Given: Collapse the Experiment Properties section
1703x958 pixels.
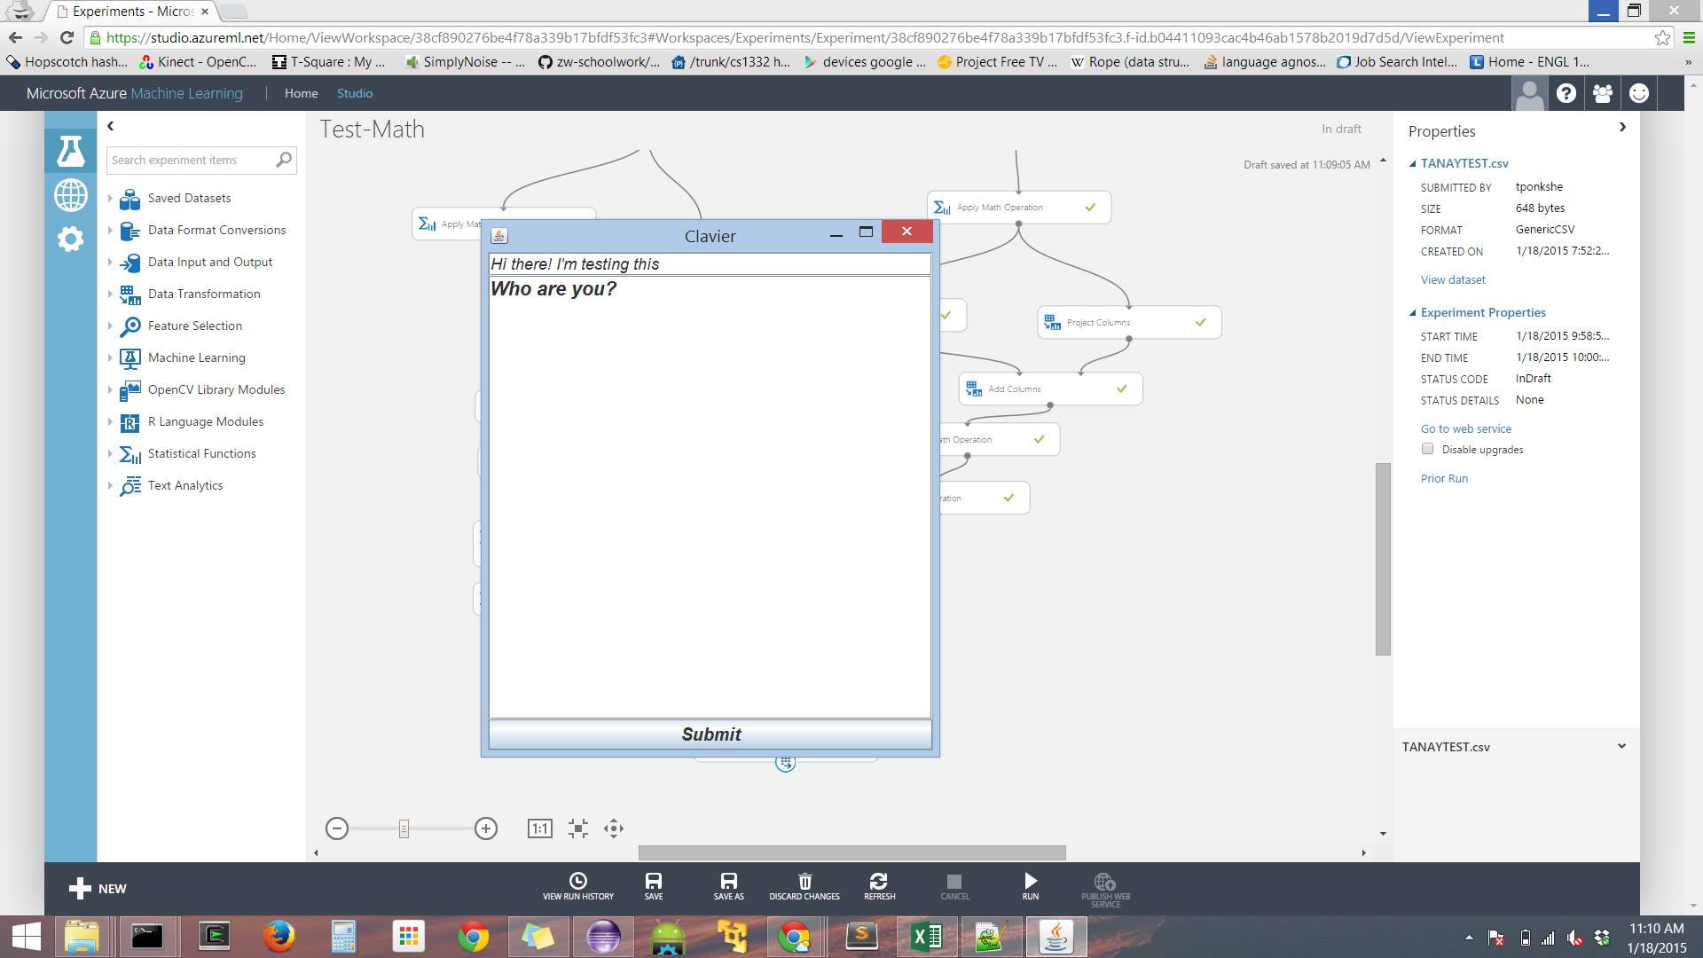Looking at the screenshot, I should click(1413, 312).
